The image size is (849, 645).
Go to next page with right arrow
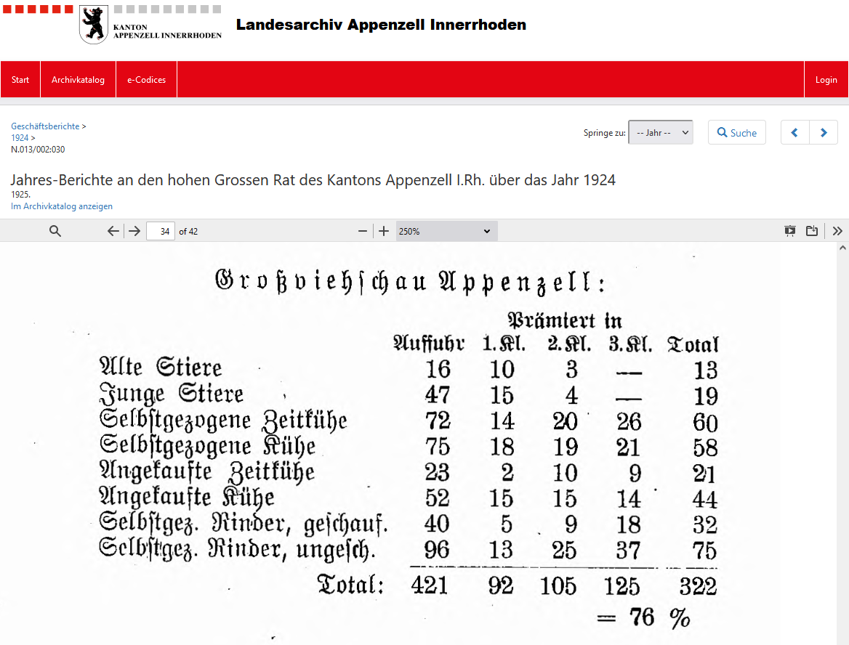pyautogui.click(x=134, y=231)
